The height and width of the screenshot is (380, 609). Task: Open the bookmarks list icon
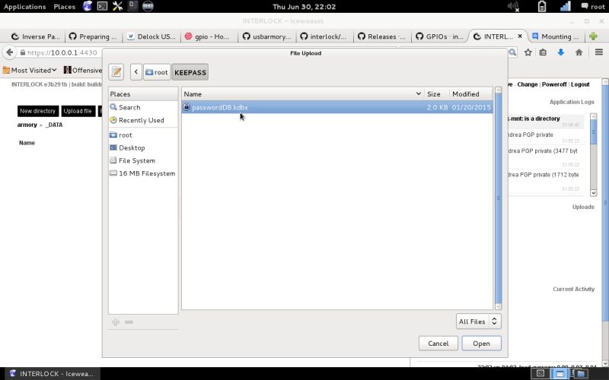point(543,52)
